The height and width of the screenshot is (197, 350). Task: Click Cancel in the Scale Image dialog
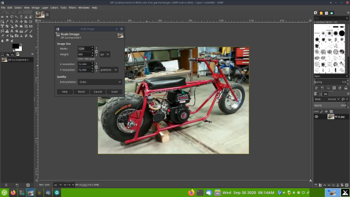click(x=98, y=92)
